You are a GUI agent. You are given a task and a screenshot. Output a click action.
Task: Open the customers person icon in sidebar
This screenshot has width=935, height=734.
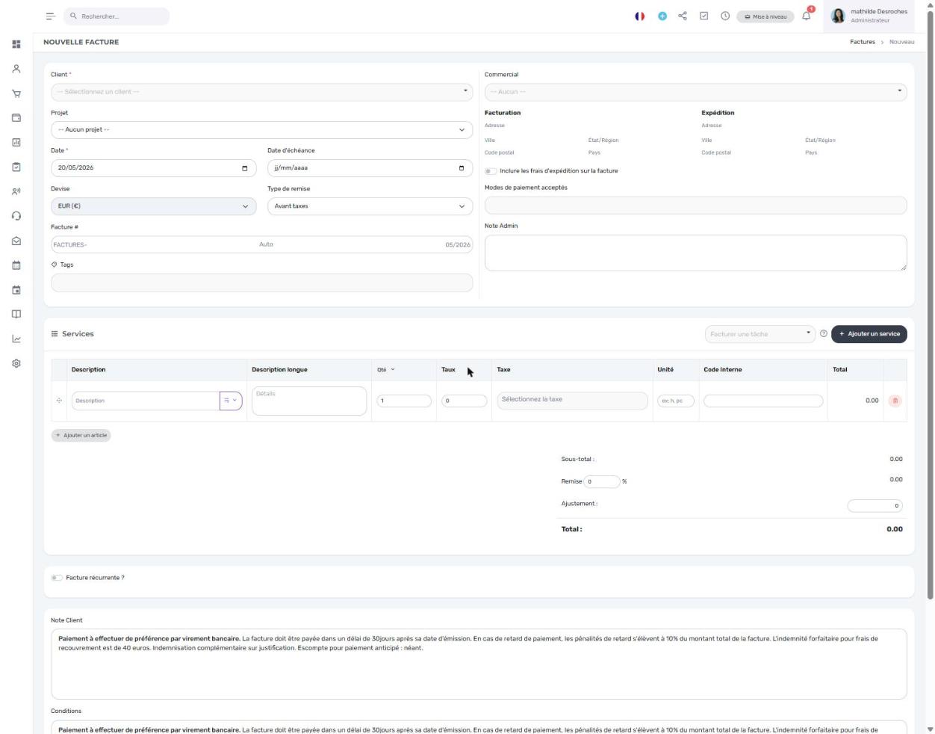point(16,69)
